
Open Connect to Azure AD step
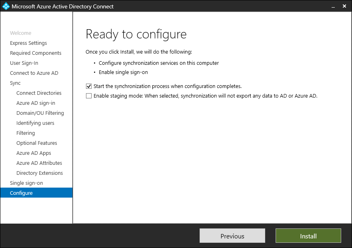coord(34,73)
